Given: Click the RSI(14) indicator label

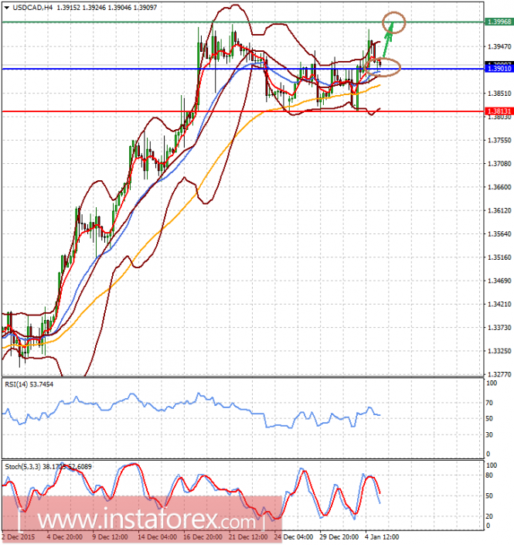Looking at the screenshot, I should 29,384.
